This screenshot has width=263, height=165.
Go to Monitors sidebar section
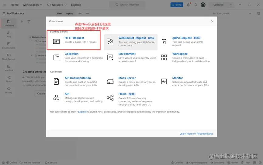(9, 68)
